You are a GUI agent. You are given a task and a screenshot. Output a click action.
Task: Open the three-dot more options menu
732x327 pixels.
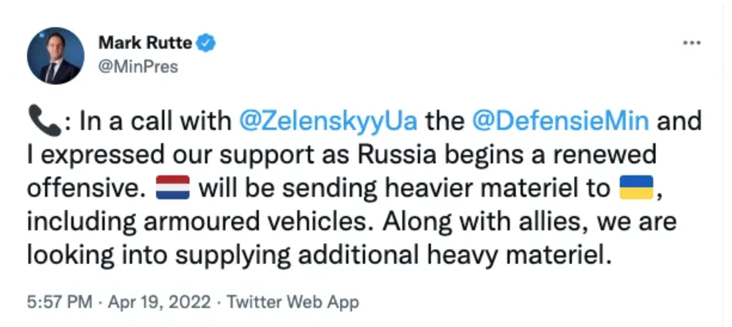[692, 43]
